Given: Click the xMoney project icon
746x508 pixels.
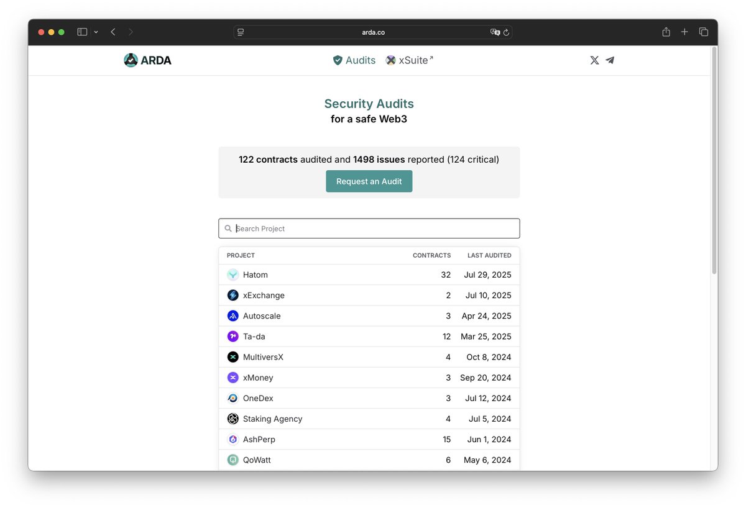Looking at the screenshot, I should (x=233, y=377).
